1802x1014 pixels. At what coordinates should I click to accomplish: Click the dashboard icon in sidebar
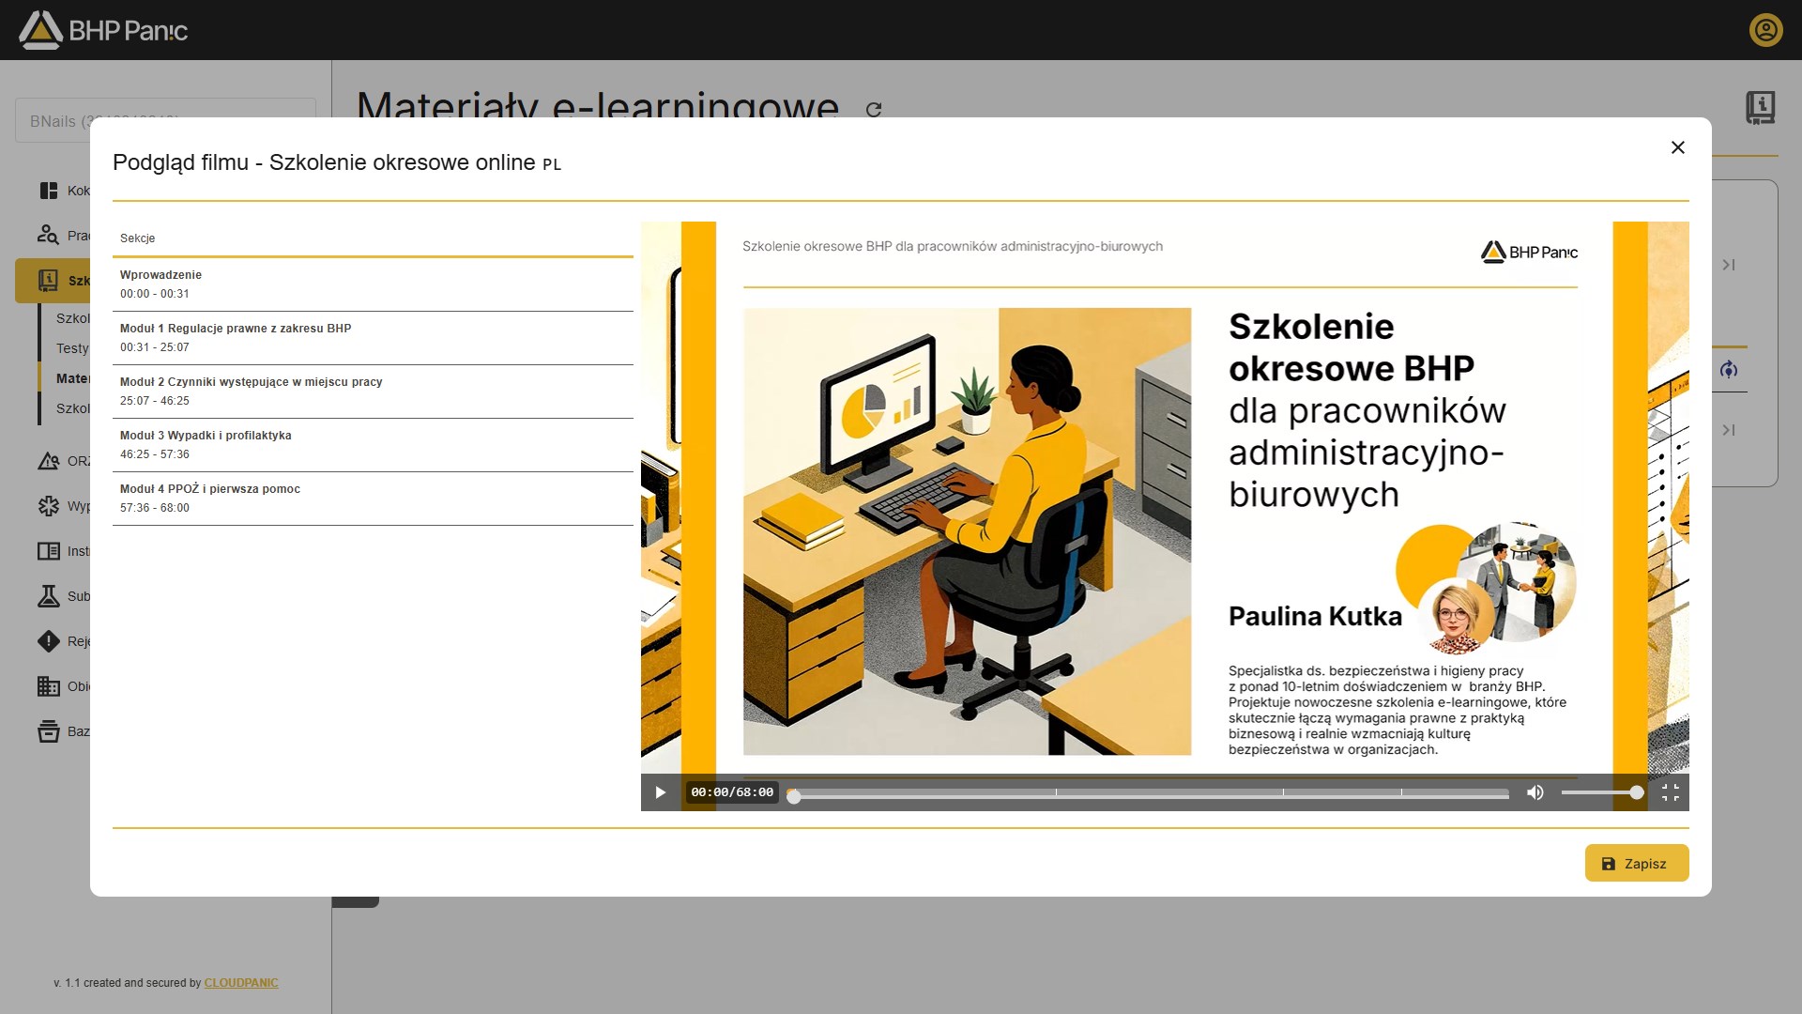click(49, 191)
